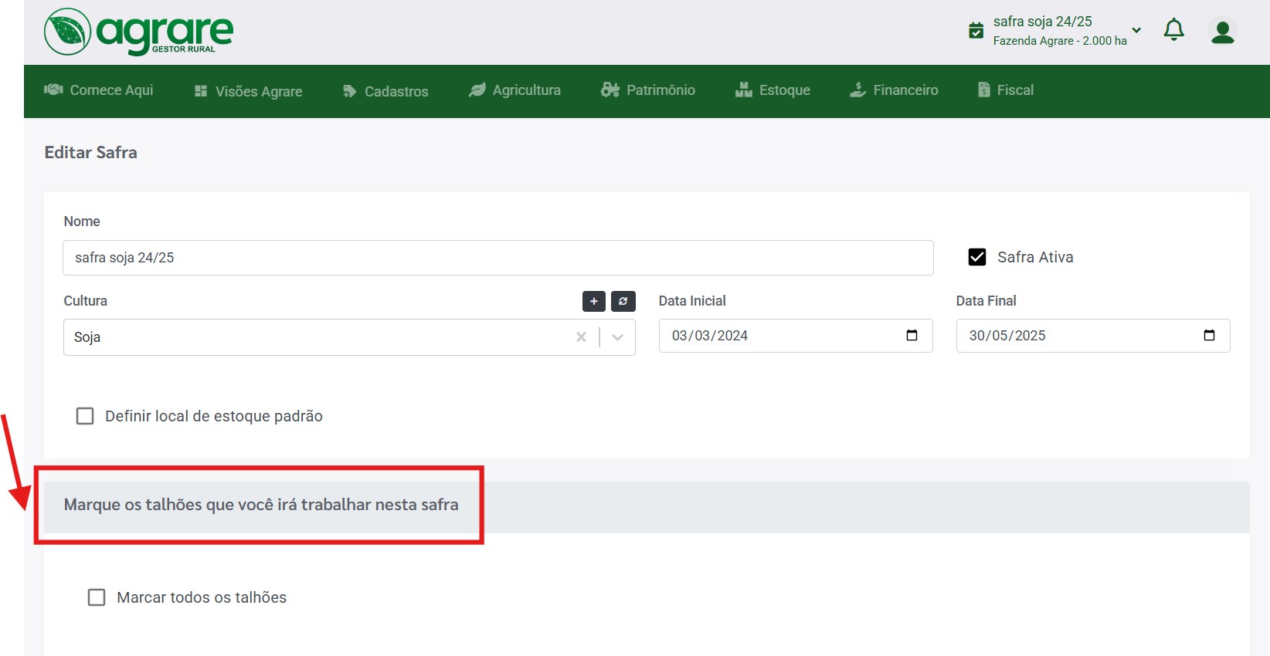The height and width of the screenshot is (656, 1270).
Task: Click the invoice document icon in Fiscal
Action: coord(984,90)
